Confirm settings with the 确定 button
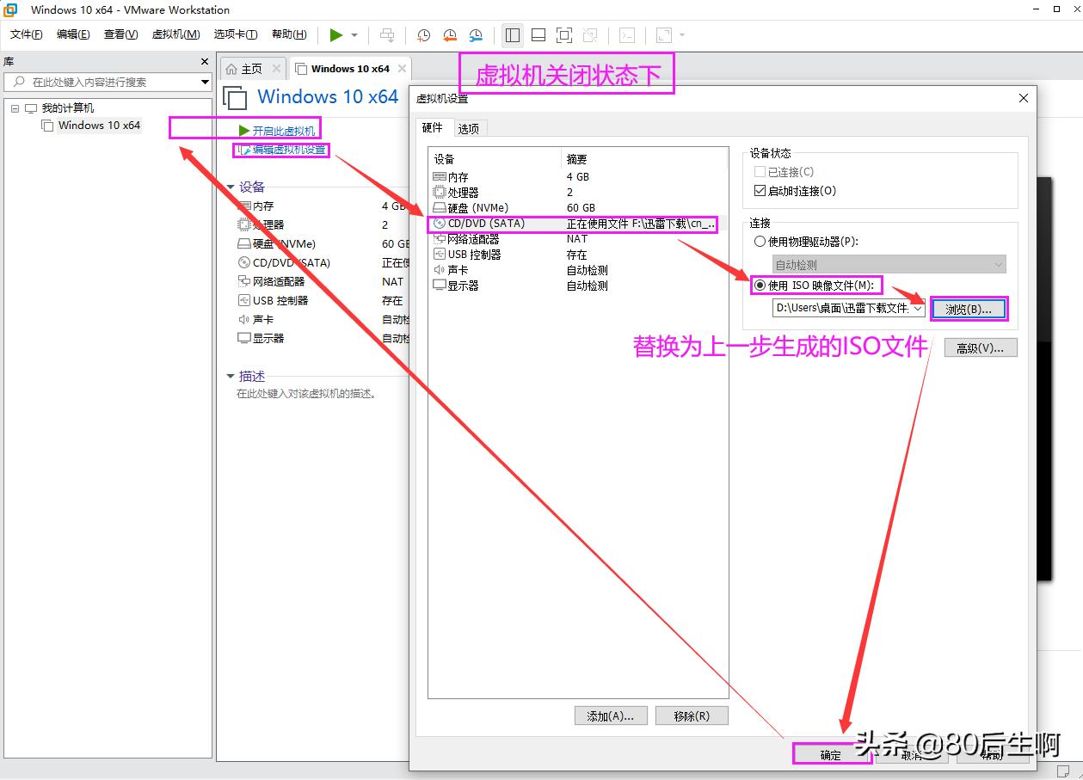This screenshot has width=1083, height=780. tap(831, 754)
